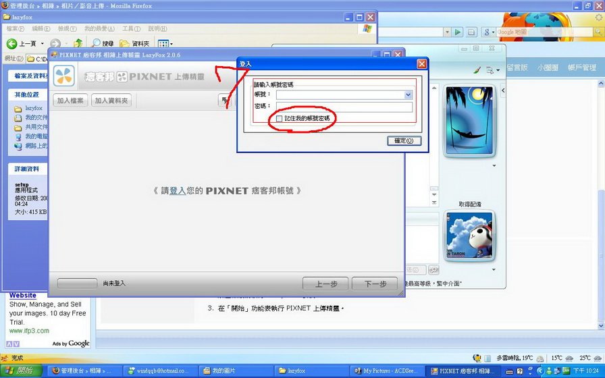
Task: Click the arrow icon right of 加入資料夾
Action: coord(224,101)
